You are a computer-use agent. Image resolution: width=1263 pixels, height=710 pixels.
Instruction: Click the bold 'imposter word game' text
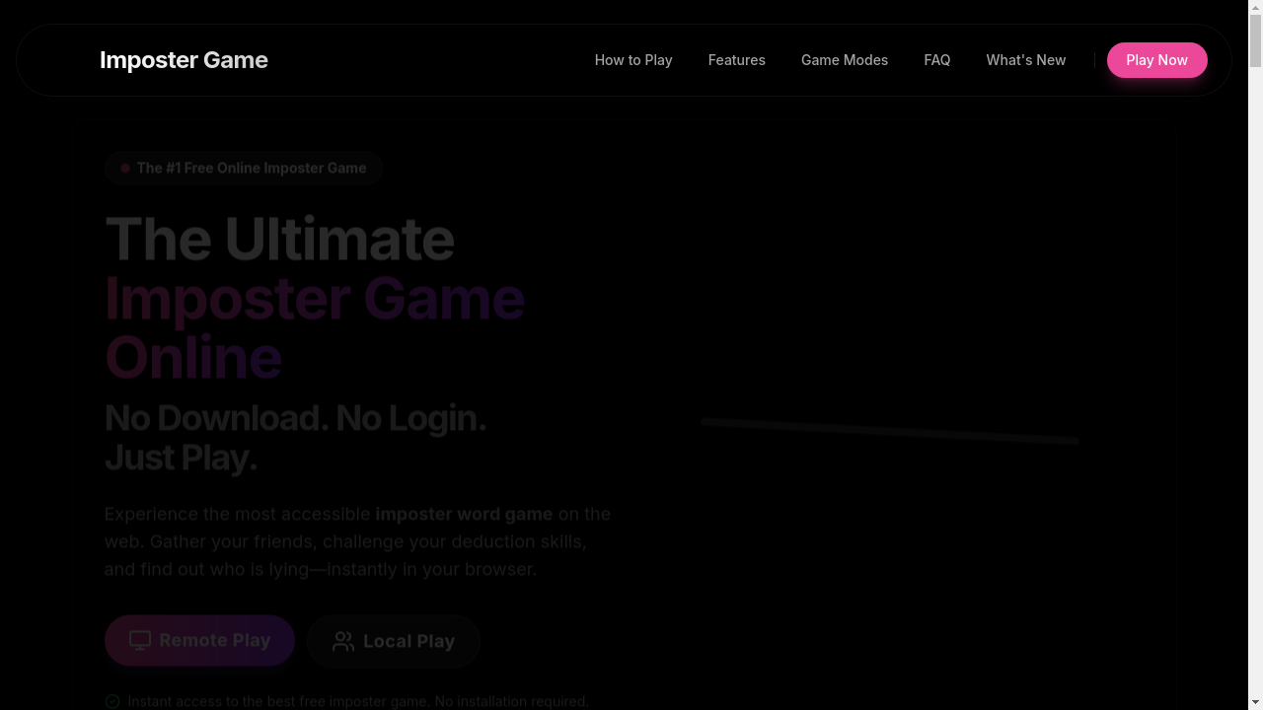464,514
